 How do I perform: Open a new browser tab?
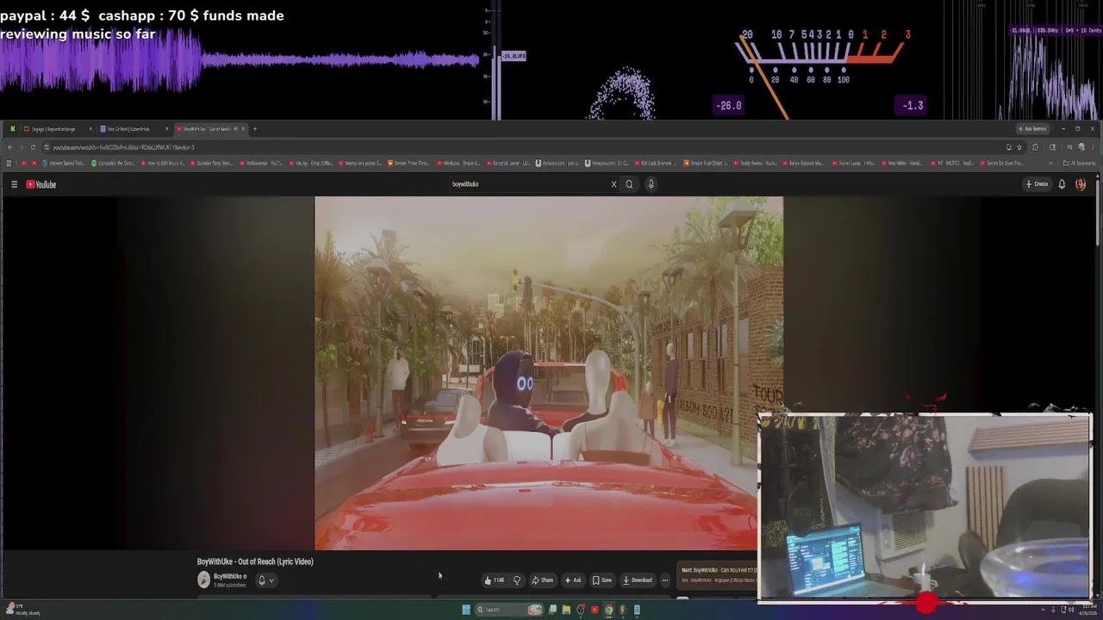tap(255, 129)
